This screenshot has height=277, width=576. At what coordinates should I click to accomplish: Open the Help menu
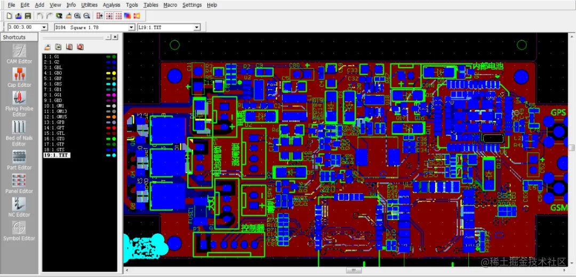point(212,5)
